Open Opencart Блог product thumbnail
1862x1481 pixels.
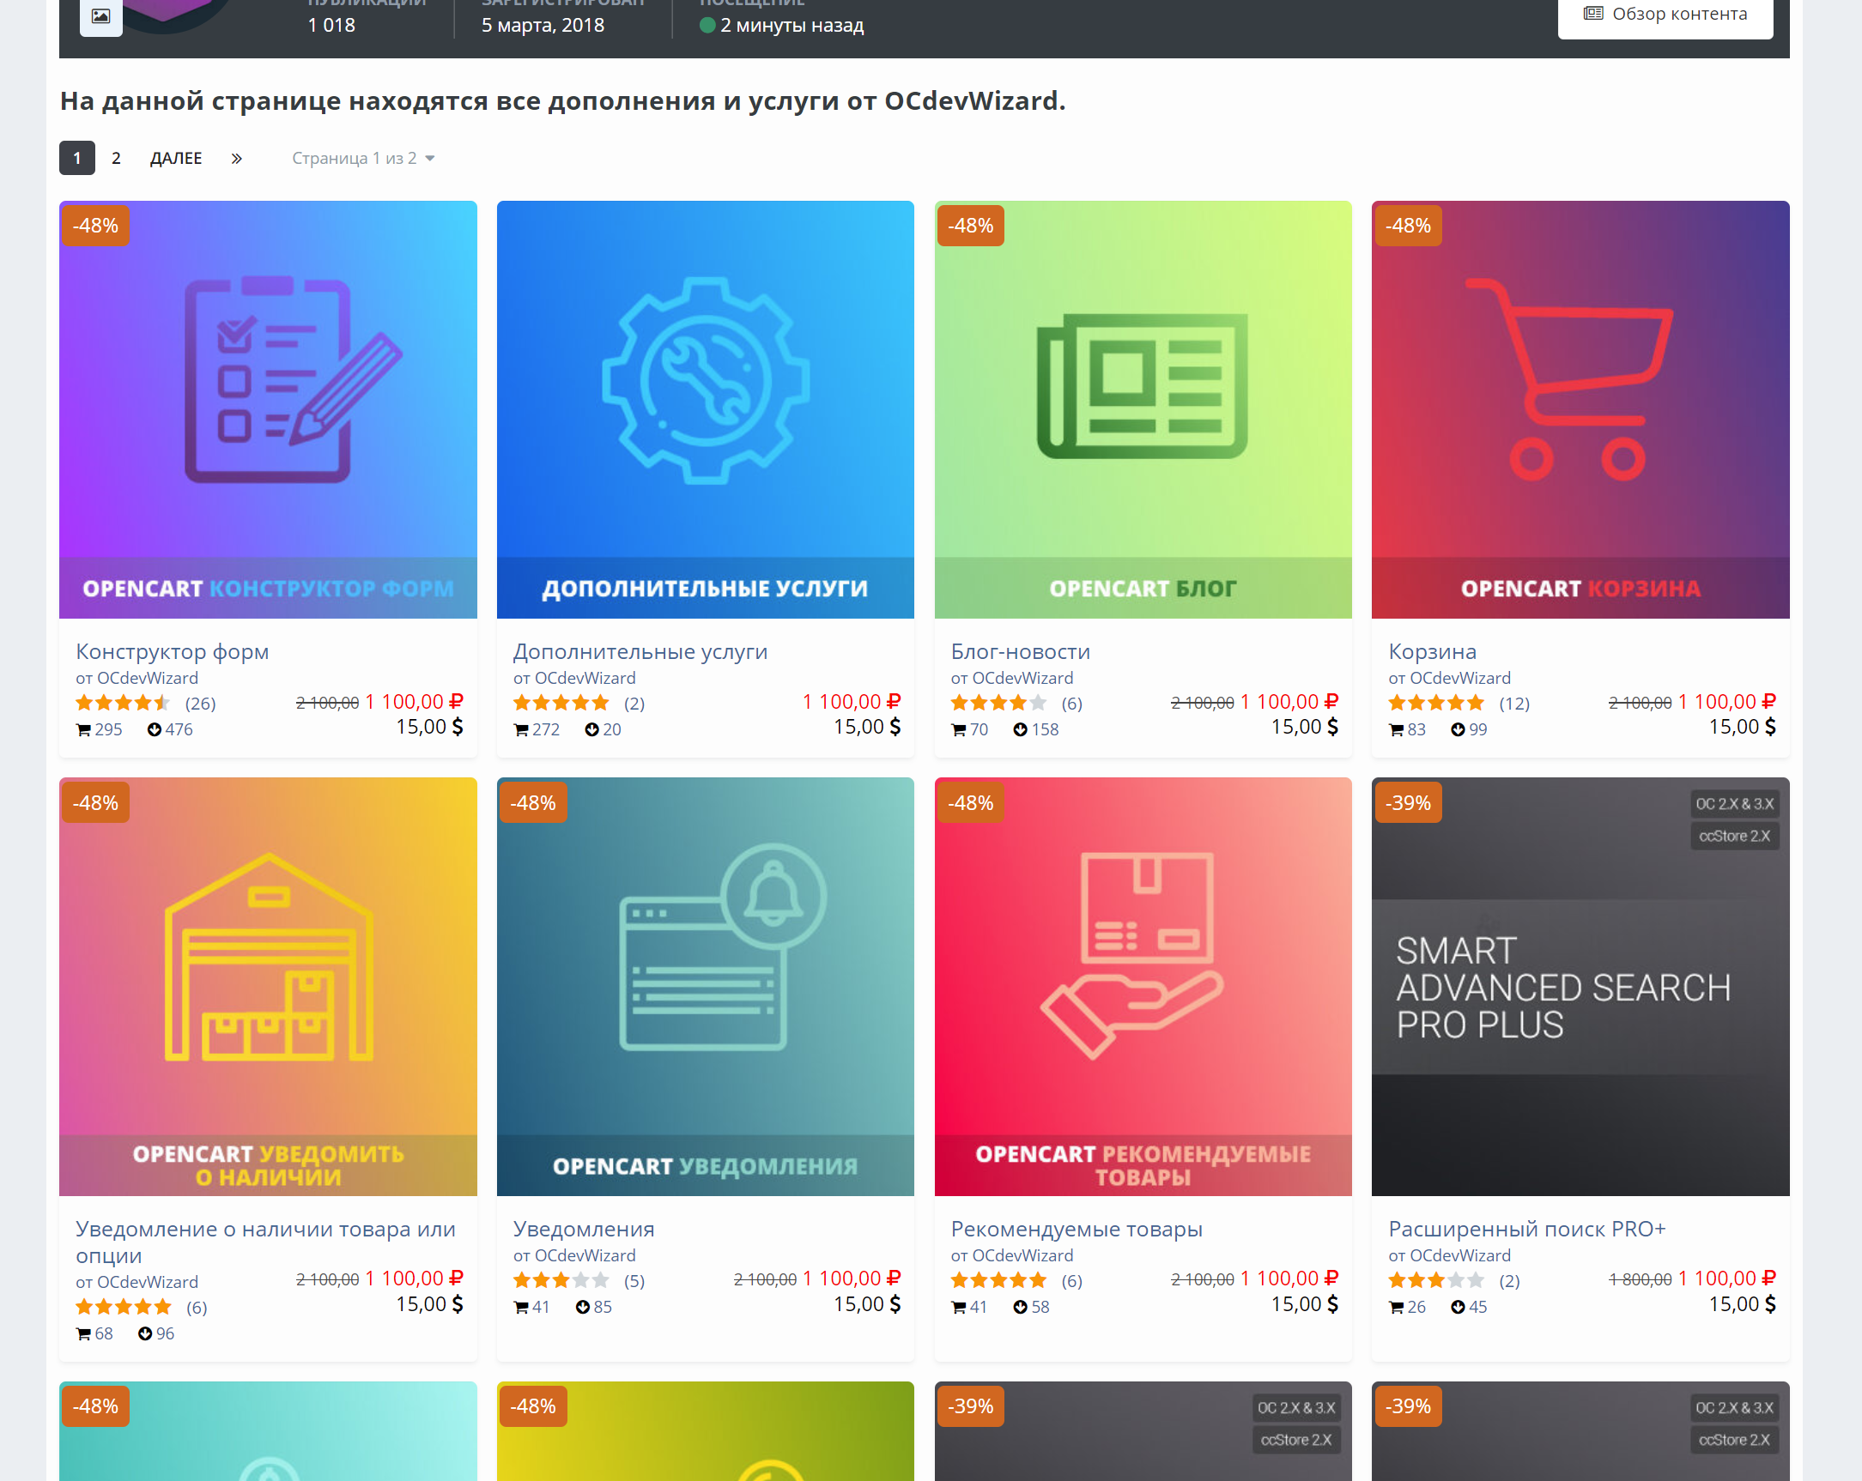[x=1143, y=409]
